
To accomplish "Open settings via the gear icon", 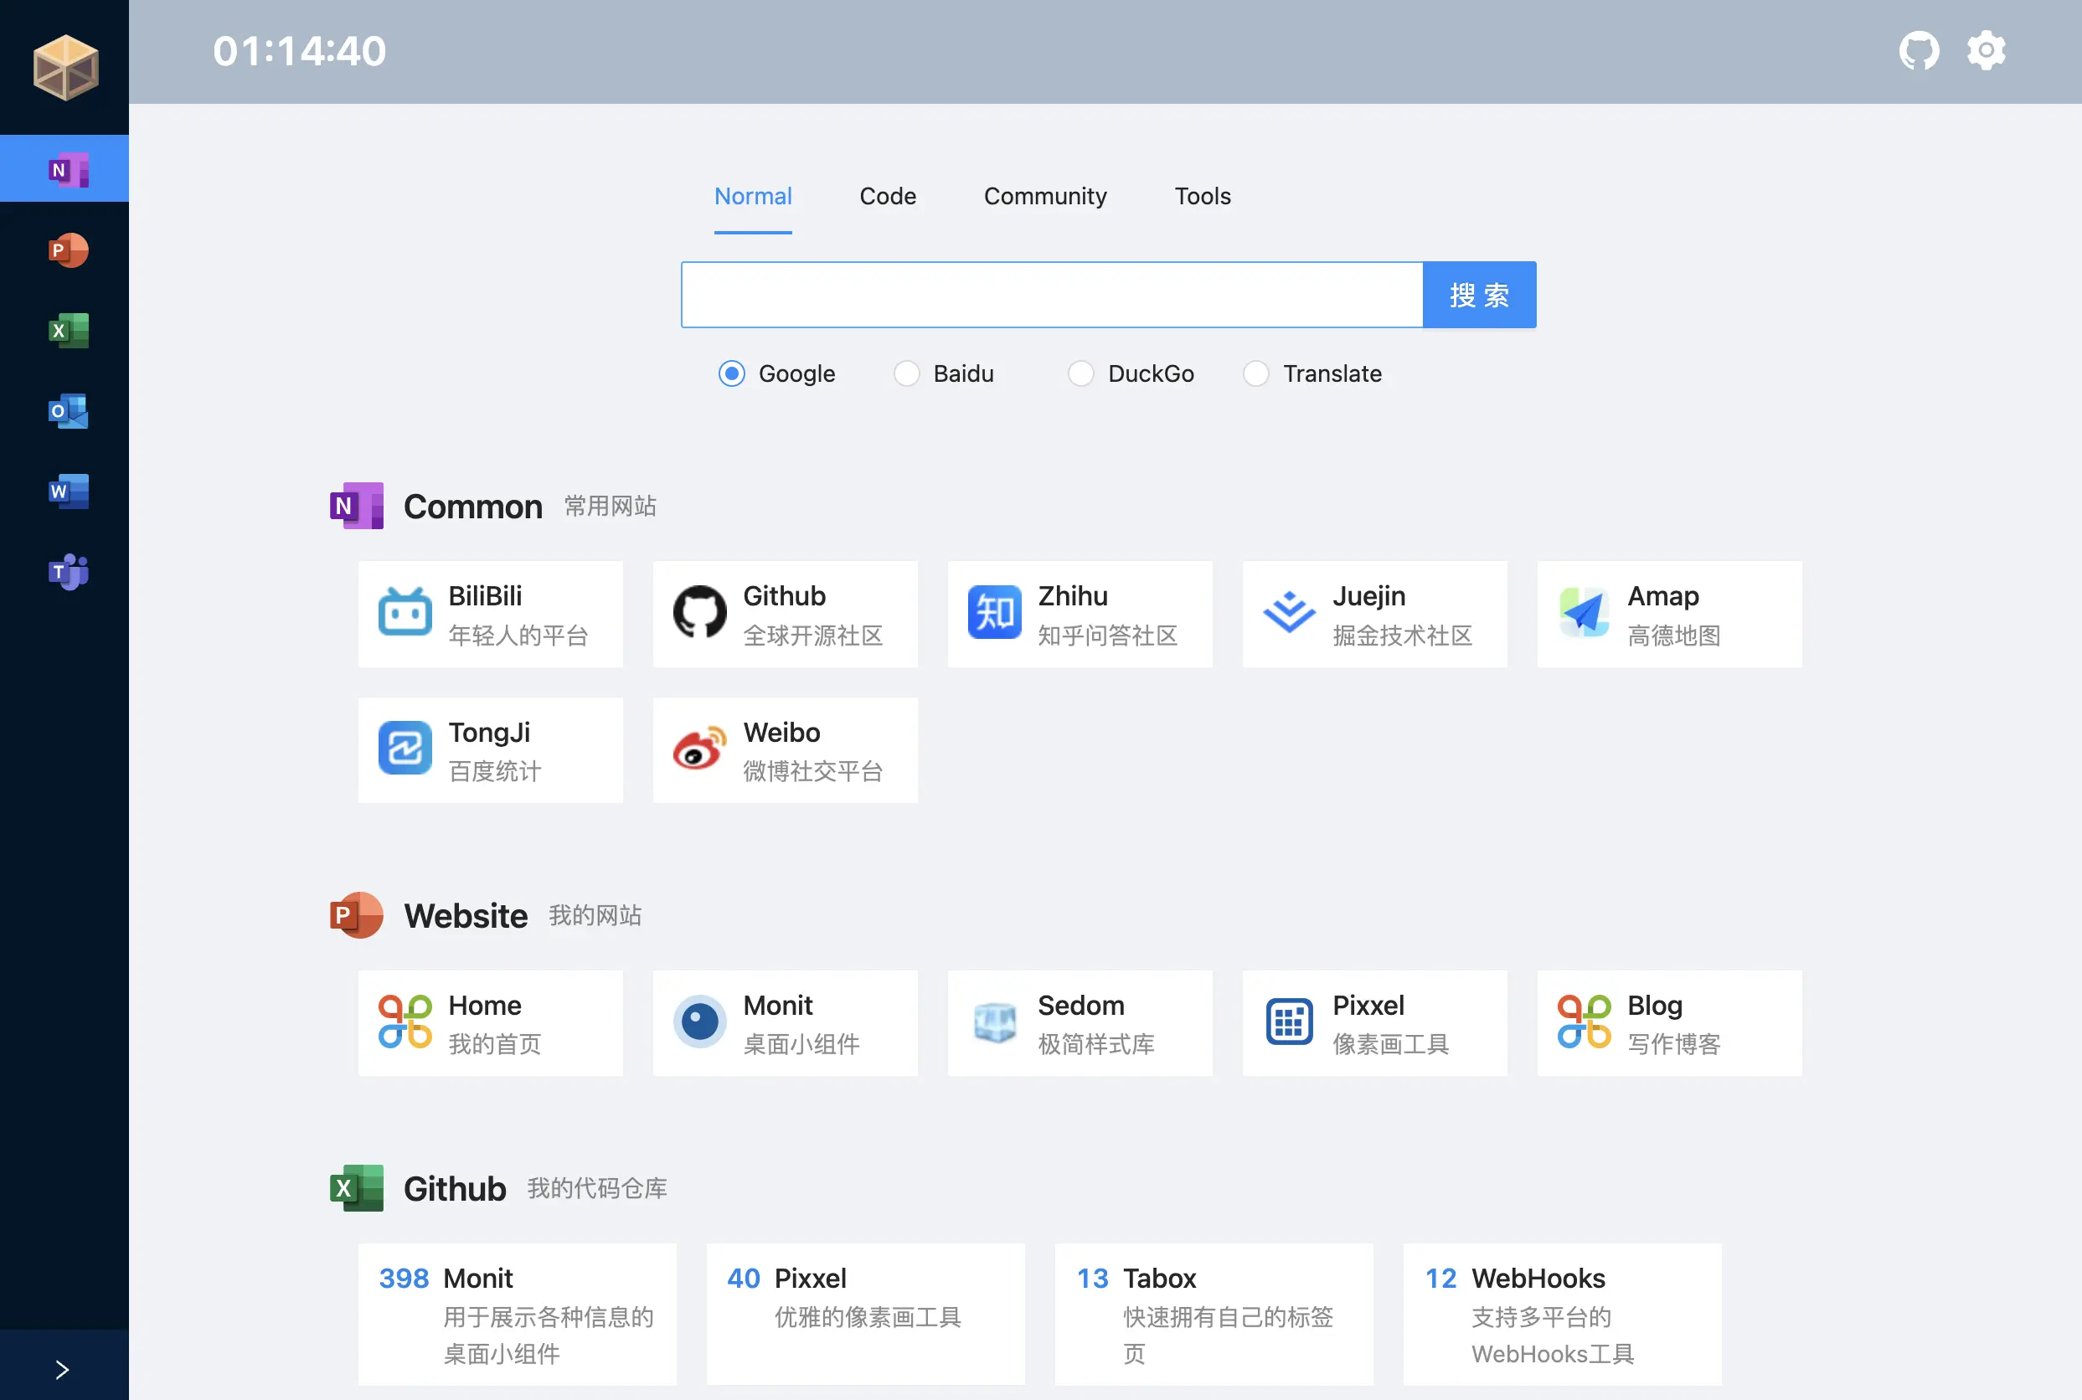I will [x=1987, y=51].
